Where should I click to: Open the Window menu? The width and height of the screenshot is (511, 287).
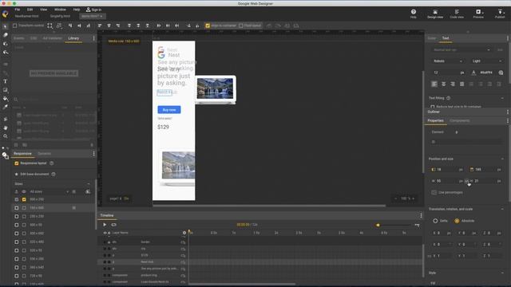tap(60, 10)
